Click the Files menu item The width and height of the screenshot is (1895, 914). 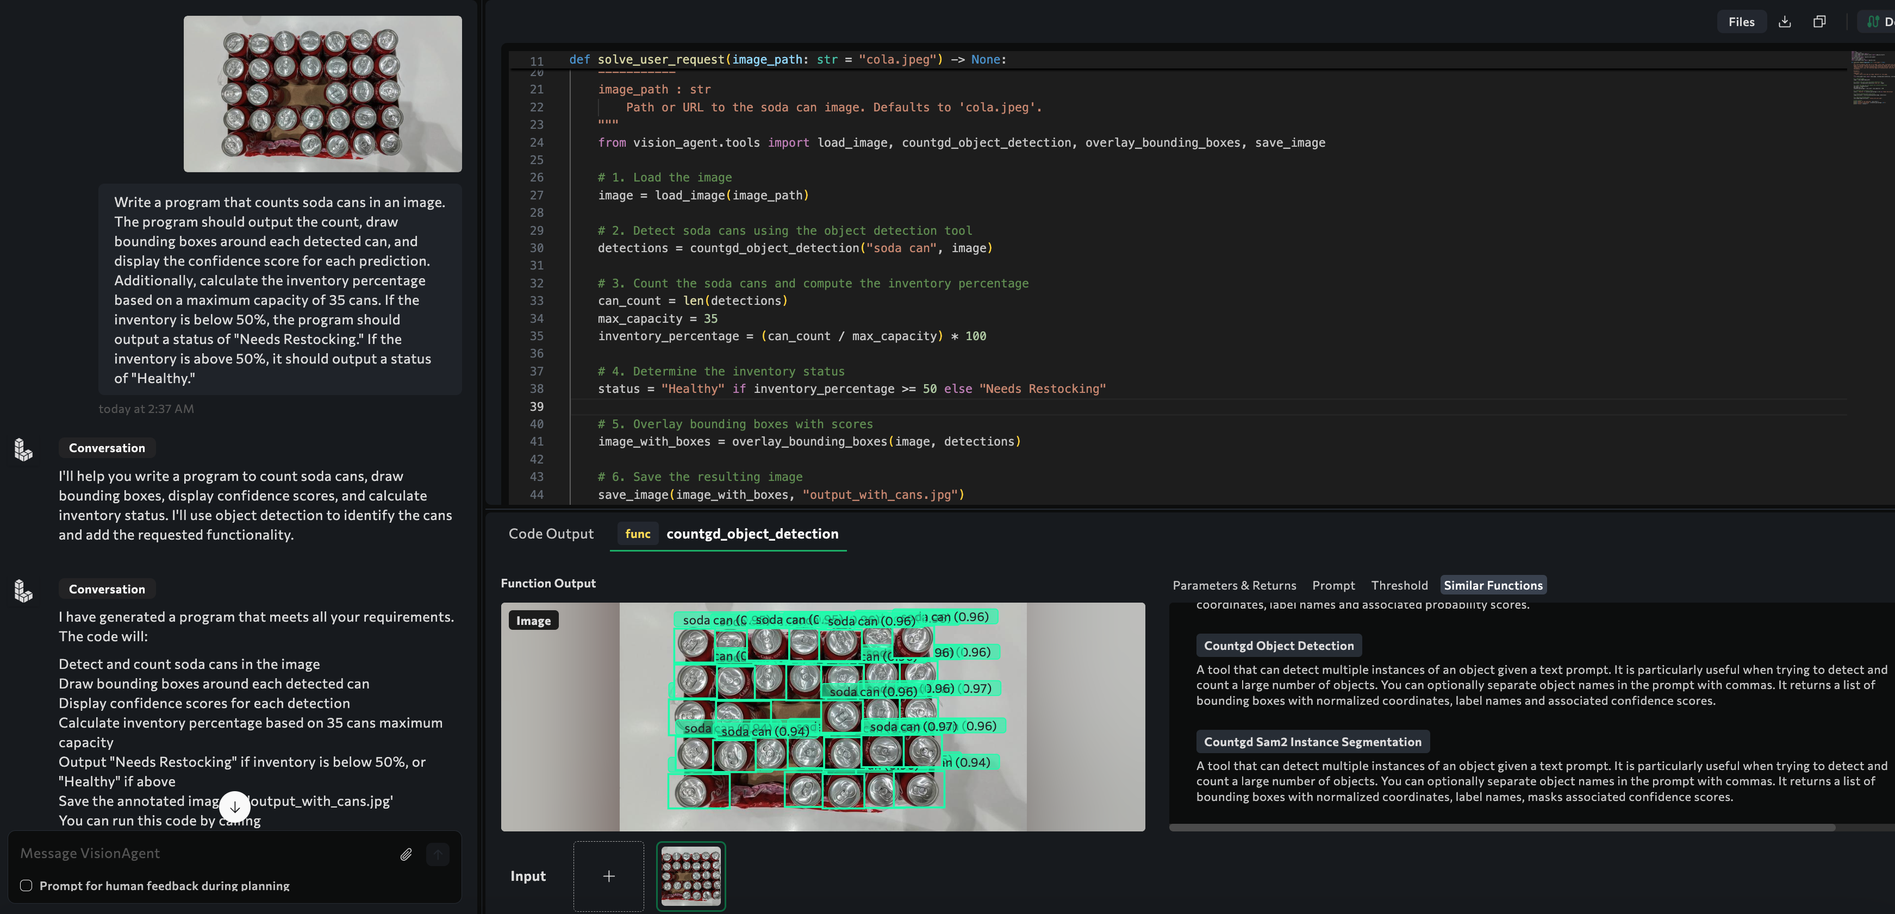1742,21
